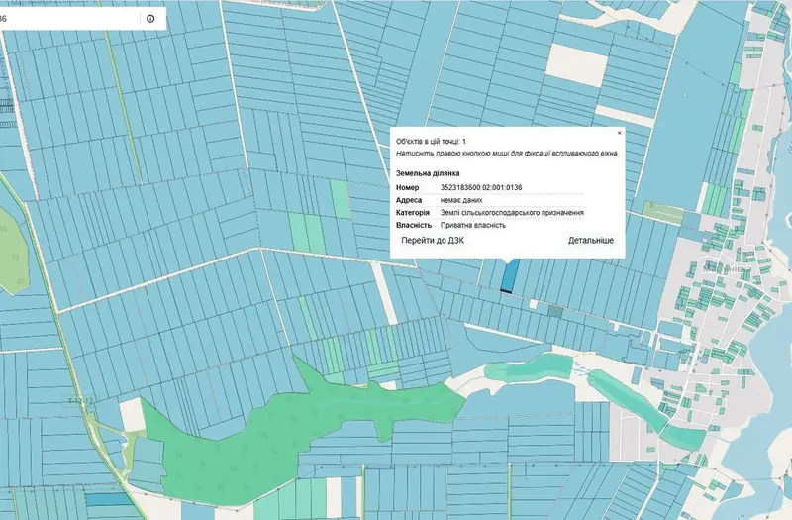Click the highlighted dark blue parcel
Image resolution: width=792 pixels, height=520 pixels.
tap(509, 276)
